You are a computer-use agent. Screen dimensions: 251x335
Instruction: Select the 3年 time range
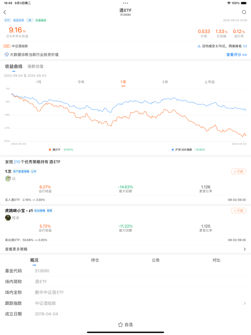coord(165,82)
